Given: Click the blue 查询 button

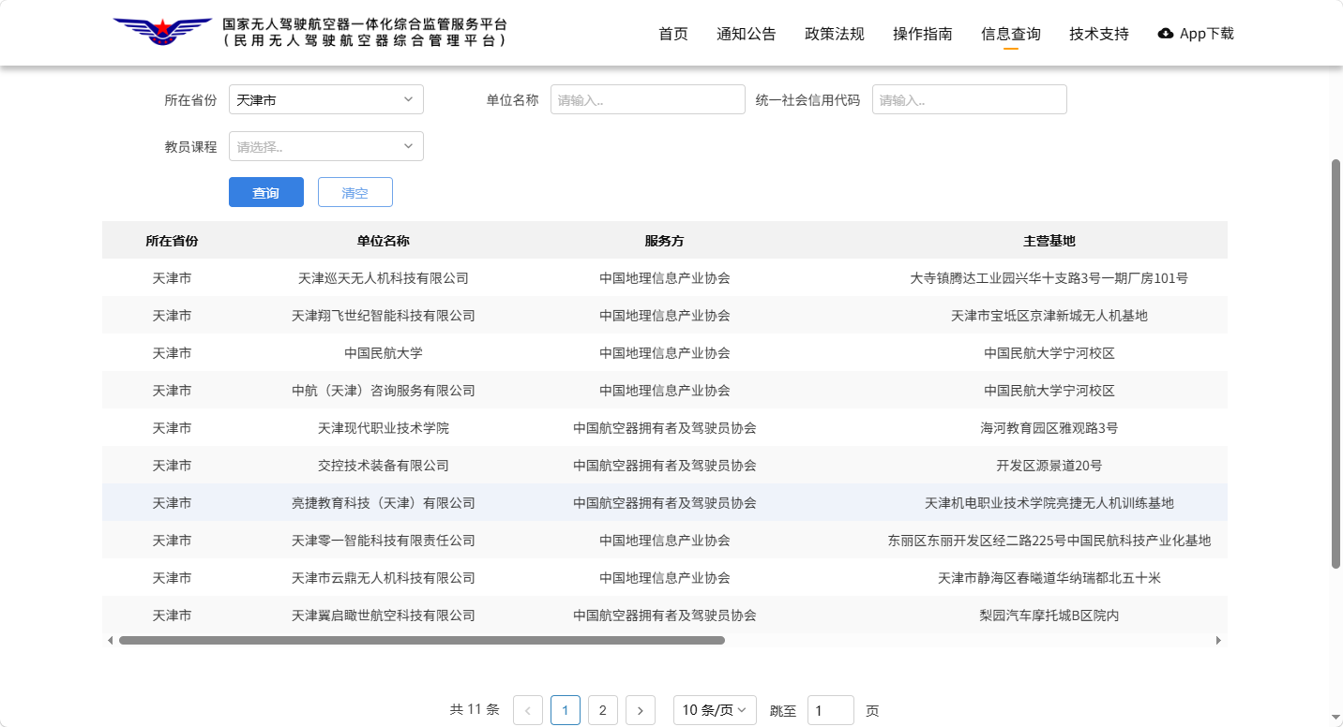Looking at the screenshot, I should tap(266, 192).
